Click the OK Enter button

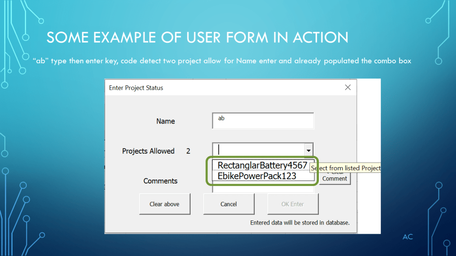[x=293, y=204]
